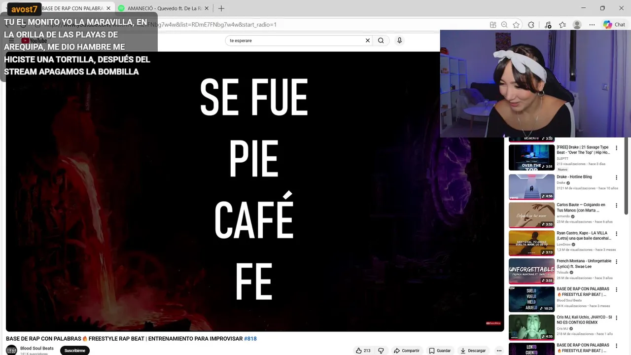Viewport: 631px width, 355px height.
Task: Open the Edge split-screen/apps icon in address bar
Action: [493, 25]
